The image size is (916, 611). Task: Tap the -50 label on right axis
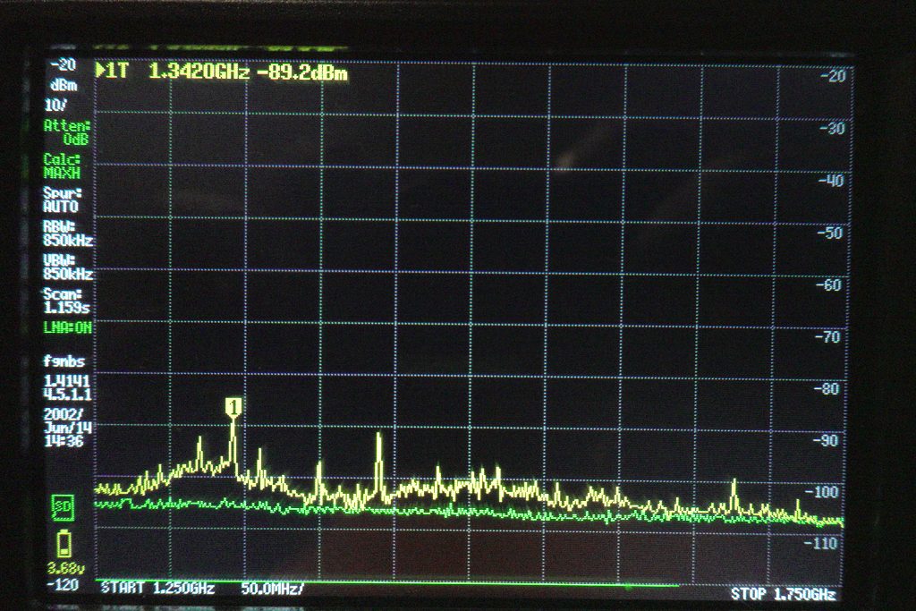[x=830, y=233]
